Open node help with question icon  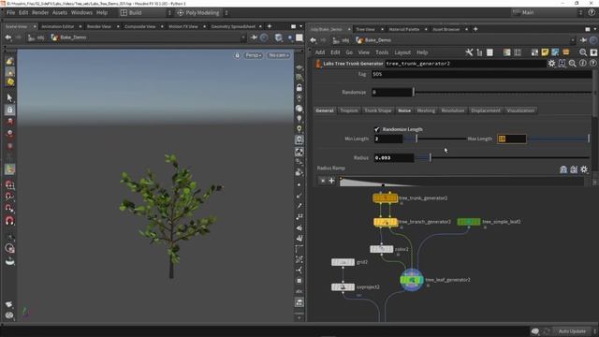592,64
